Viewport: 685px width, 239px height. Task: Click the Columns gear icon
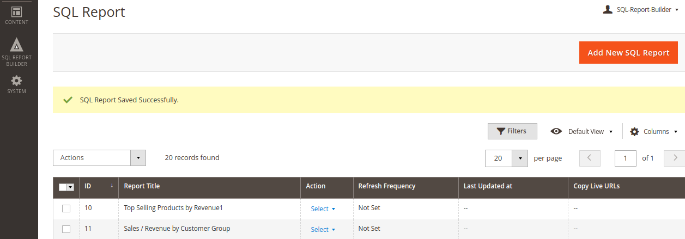634,131
